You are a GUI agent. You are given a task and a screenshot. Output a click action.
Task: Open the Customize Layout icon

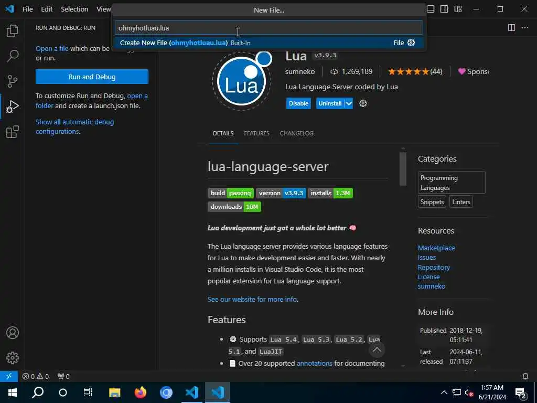[458, 9]
